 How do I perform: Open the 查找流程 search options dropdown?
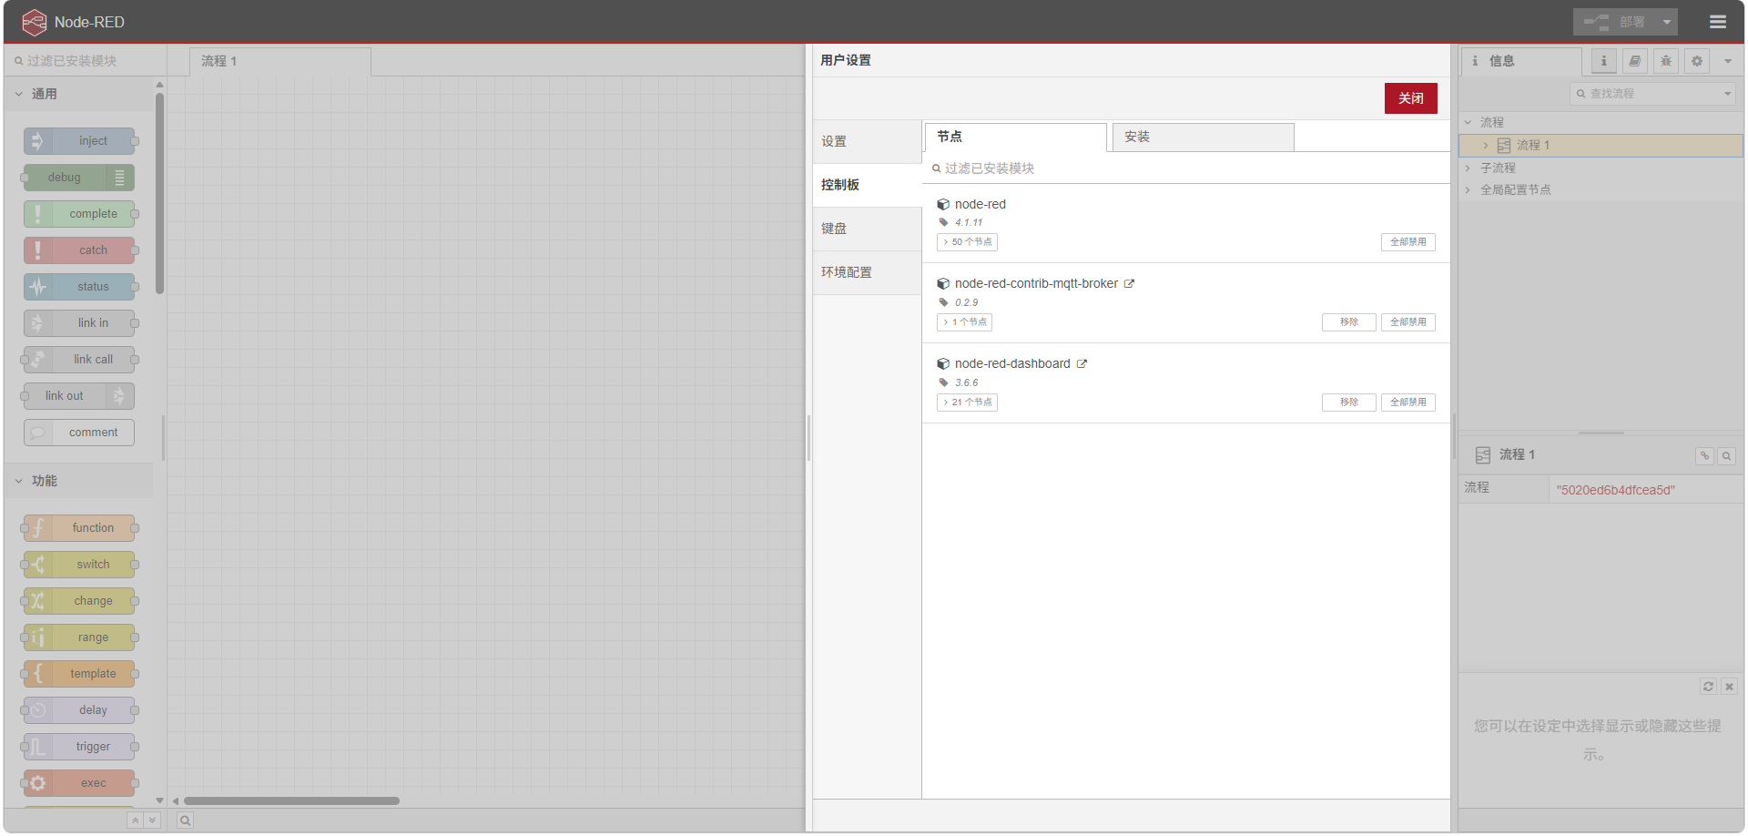point(1728,94)
